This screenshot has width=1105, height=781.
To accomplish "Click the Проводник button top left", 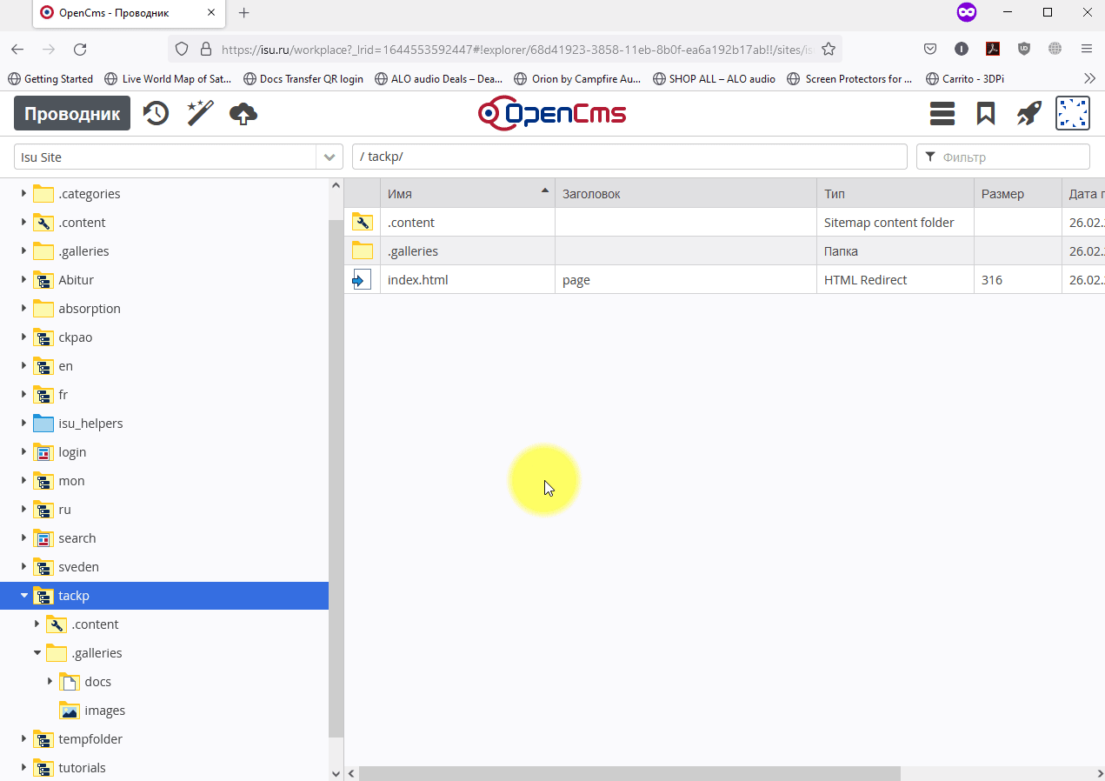I will click(x=71, y=113).
